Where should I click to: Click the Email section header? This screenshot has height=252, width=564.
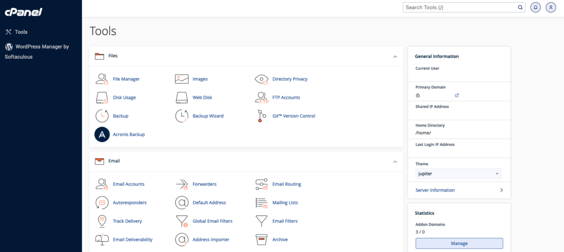pyautogui.click(x=246, y=161)
